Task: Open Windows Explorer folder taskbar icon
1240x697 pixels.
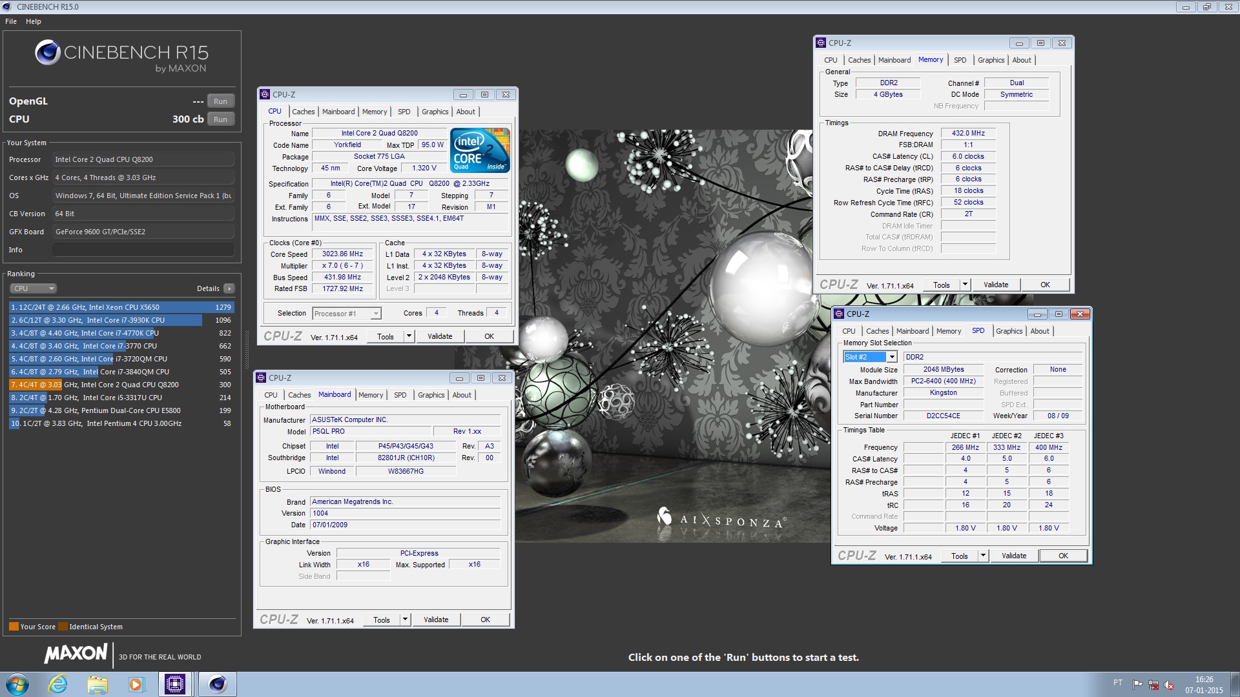Action: [97, 684]
